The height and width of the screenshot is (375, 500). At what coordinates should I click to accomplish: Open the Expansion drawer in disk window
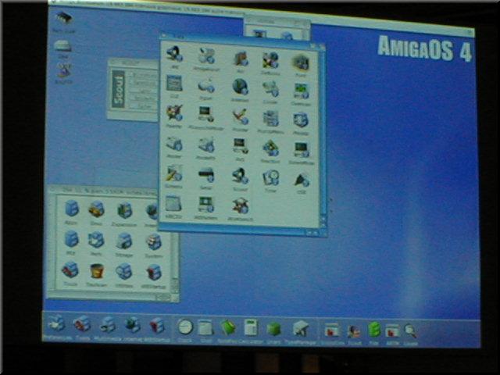[x=124, y=211]
